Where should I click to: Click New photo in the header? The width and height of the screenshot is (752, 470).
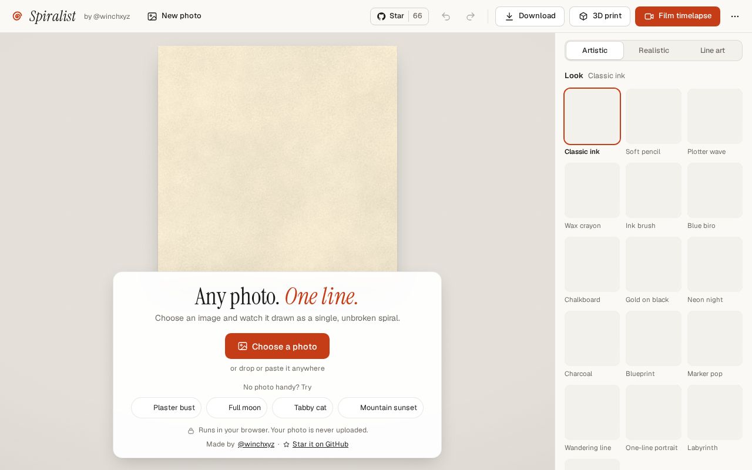tap(174, 16)
